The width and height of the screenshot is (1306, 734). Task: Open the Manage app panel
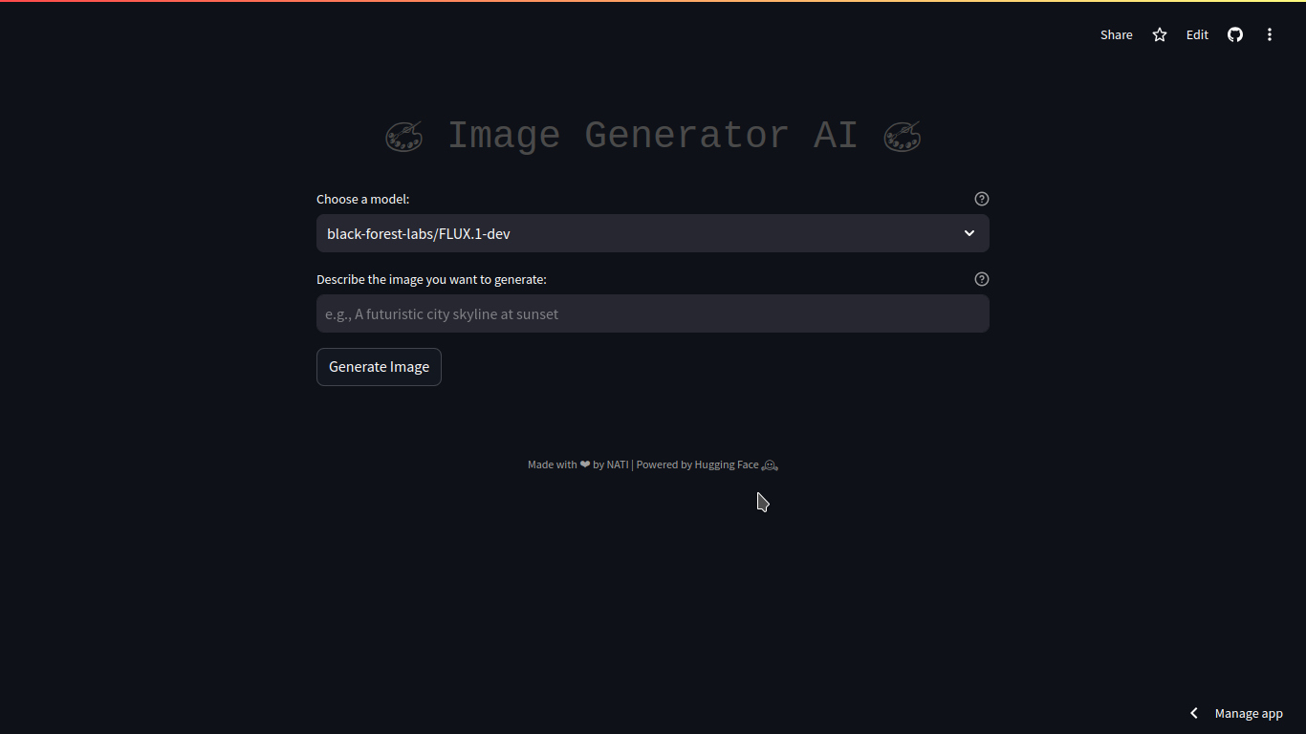click(1248, 713)
